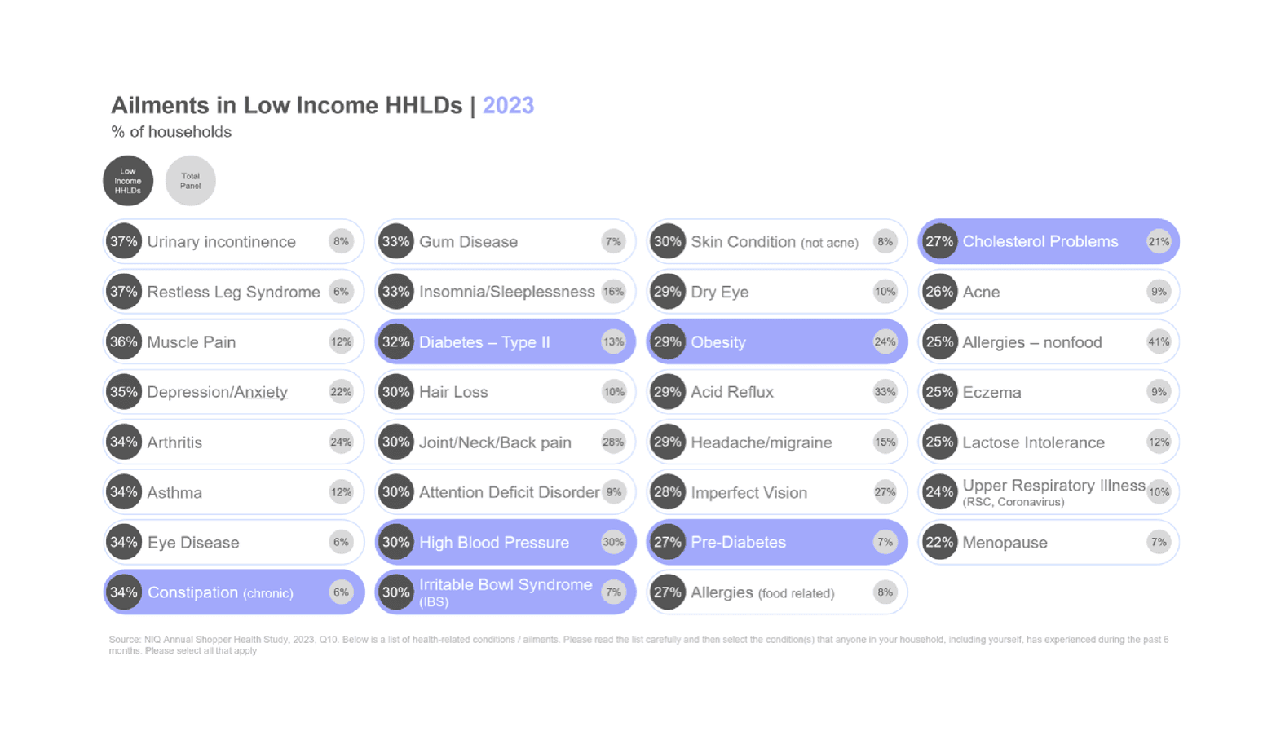Click the Upper Respiratory Illness entry
The height and width of the screenshot is (744, 1285).
1053,491
